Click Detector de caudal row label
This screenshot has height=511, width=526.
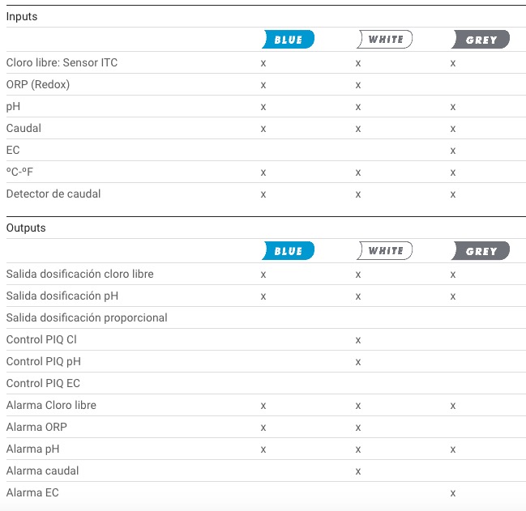point(53,194)
